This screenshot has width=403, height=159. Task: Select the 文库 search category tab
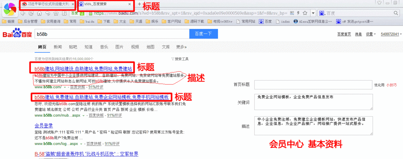pyautogui.click(x=166, y=47)
